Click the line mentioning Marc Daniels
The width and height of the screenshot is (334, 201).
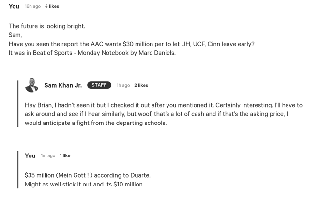(x=92, y=53)
